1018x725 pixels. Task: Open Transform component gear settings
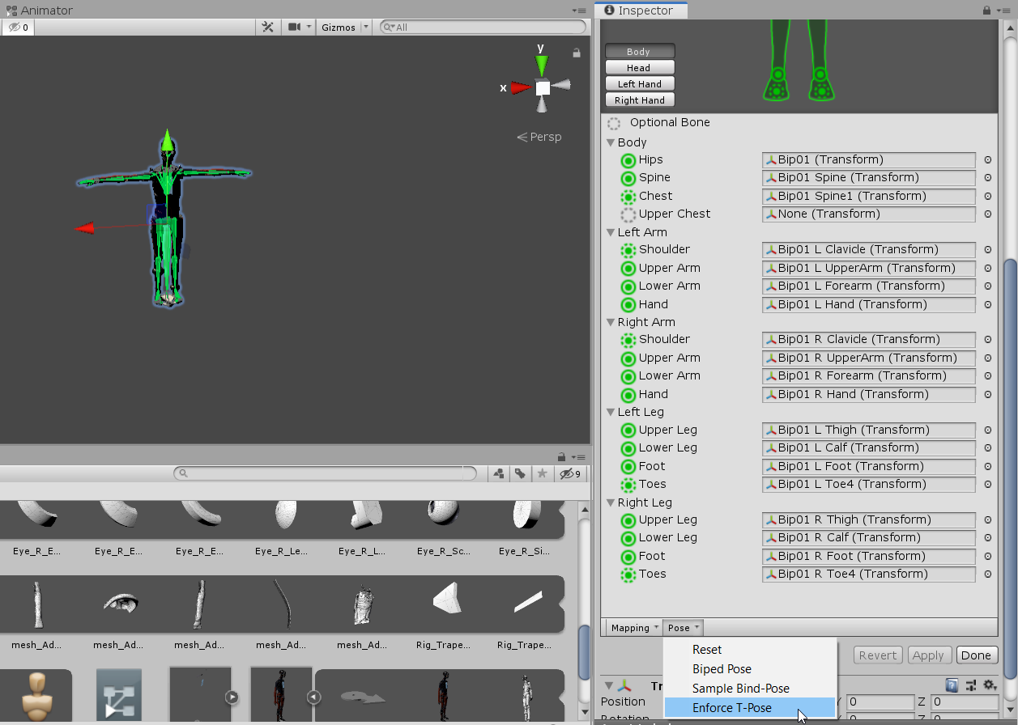pyautogui.click(x=988, y=685)
